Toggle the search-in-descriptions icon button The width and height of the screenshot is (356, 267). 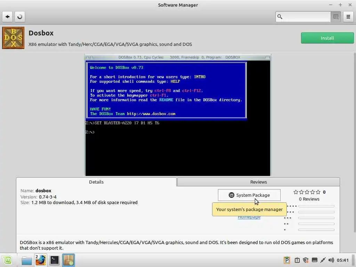(x=336, y=17)
